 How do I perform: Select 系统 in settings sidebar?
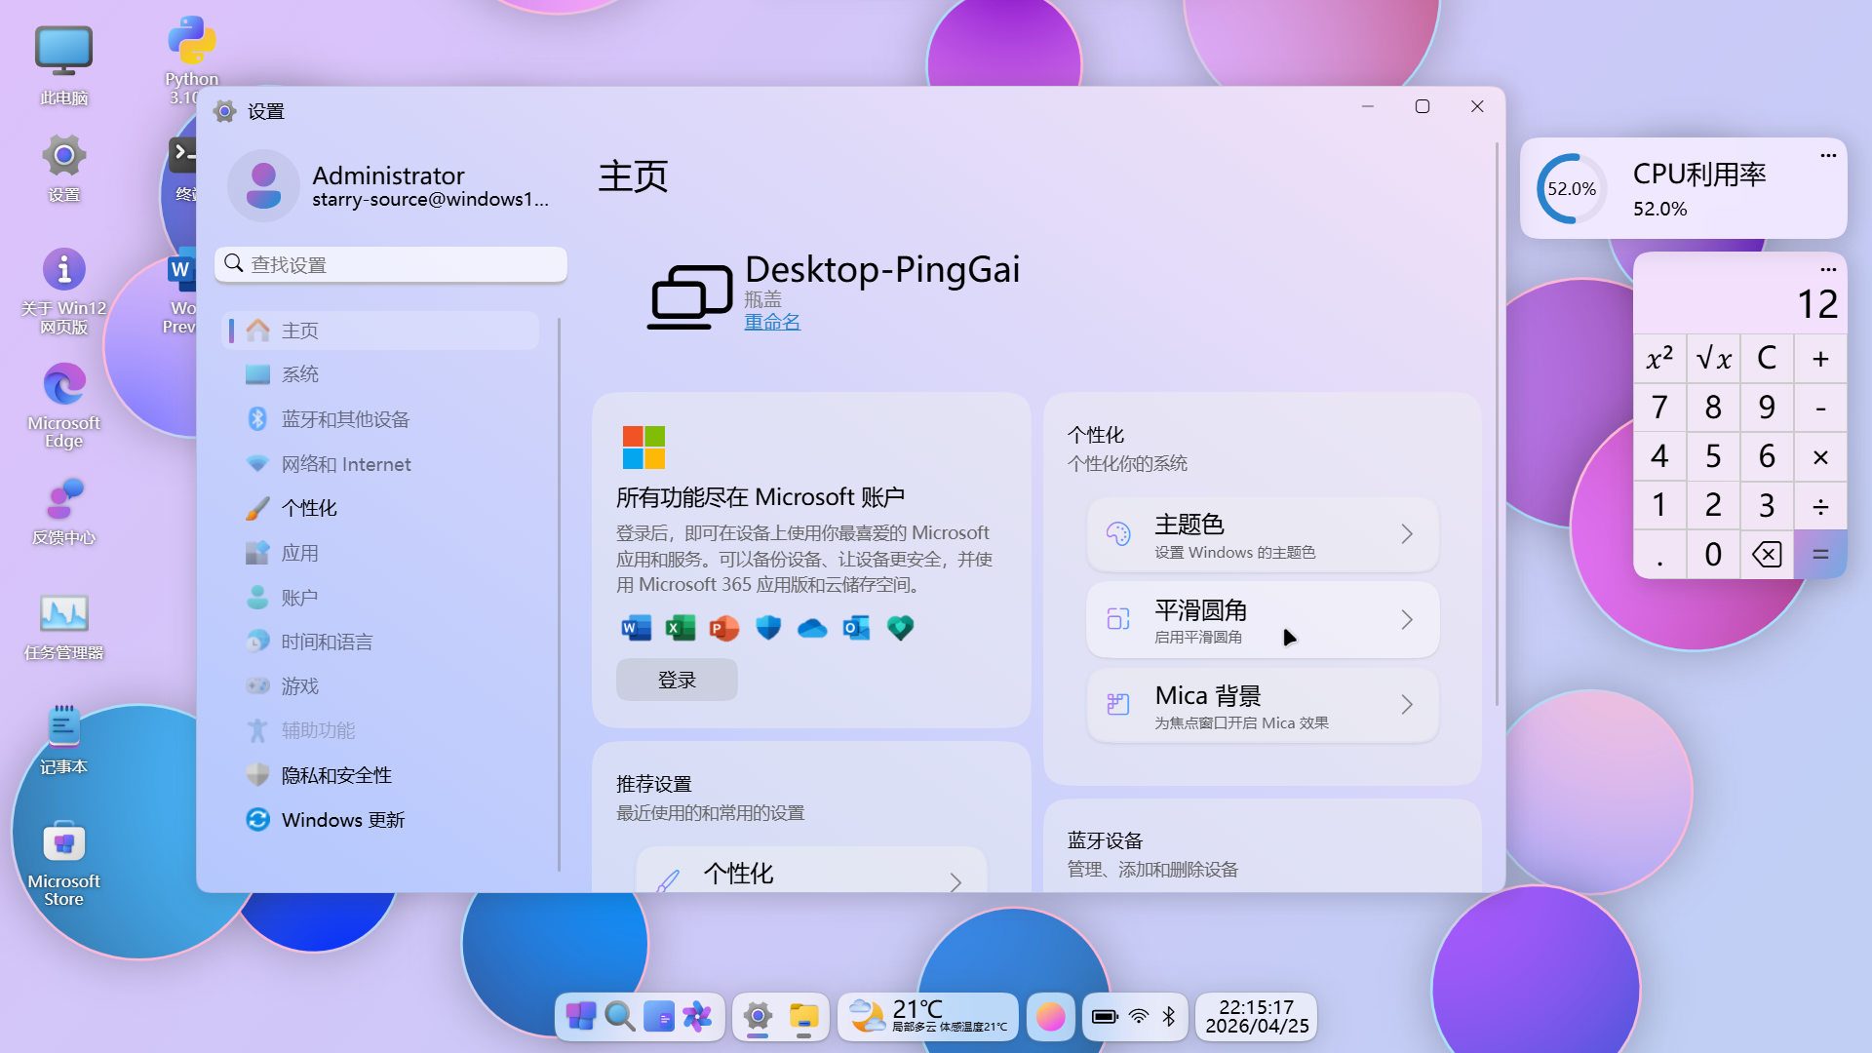click(382, 374)
